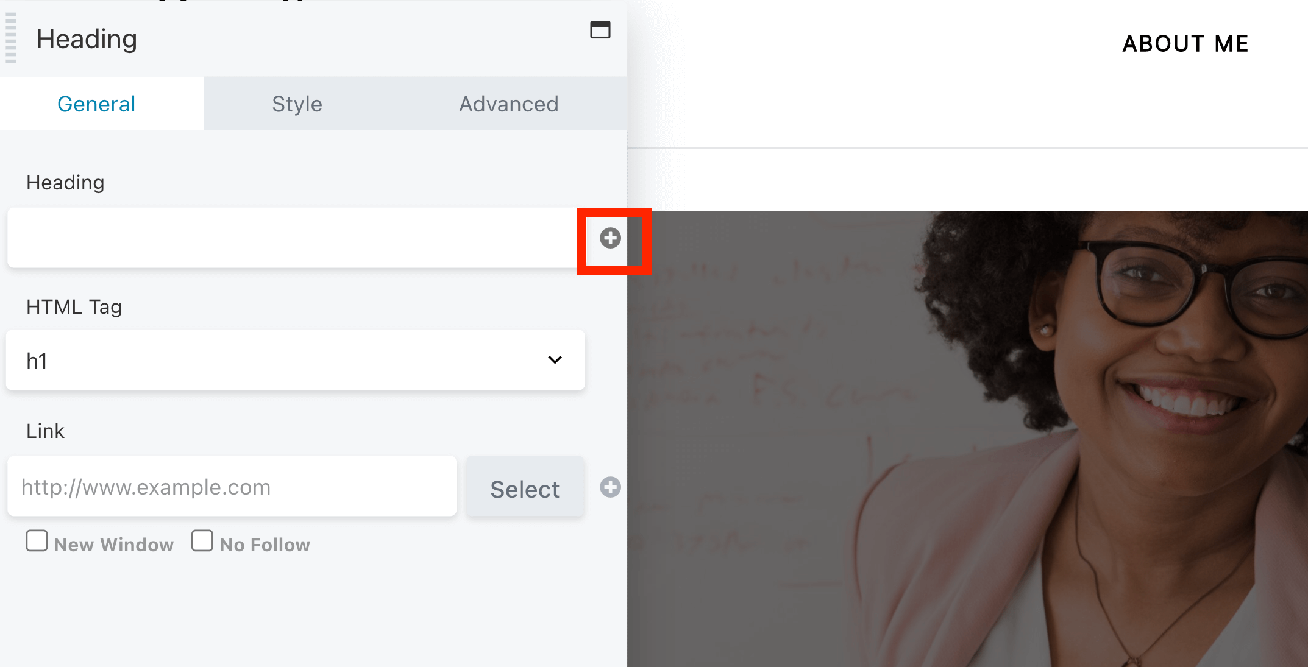1308x667 pixels.
Task: Toggle the General tab active state
Action: [x=96, y=104]
